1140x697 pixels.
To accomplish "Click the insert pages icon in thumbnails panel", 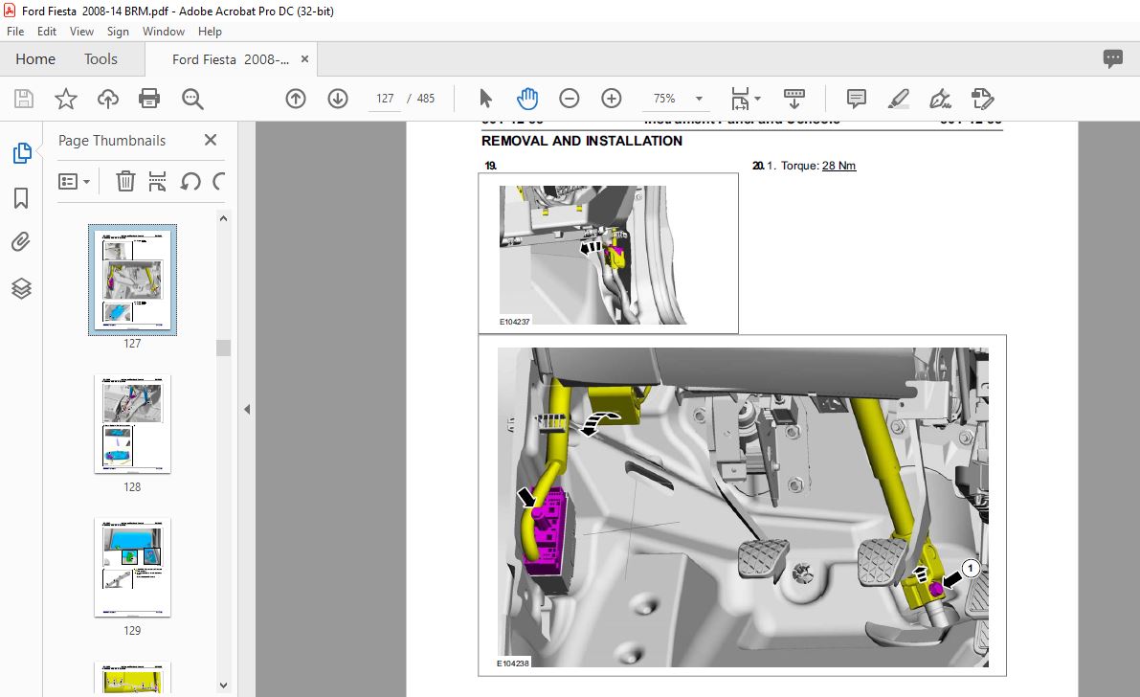I will pos(157,180).
